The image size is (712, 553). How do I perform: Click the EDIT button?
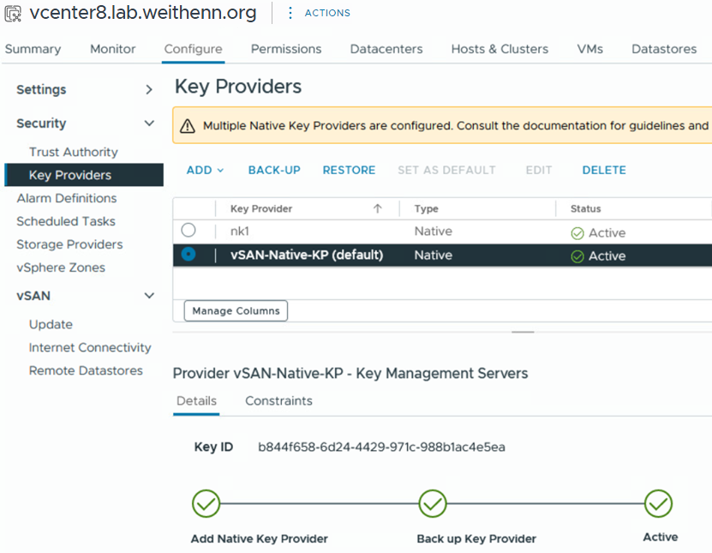coord(539,170)
